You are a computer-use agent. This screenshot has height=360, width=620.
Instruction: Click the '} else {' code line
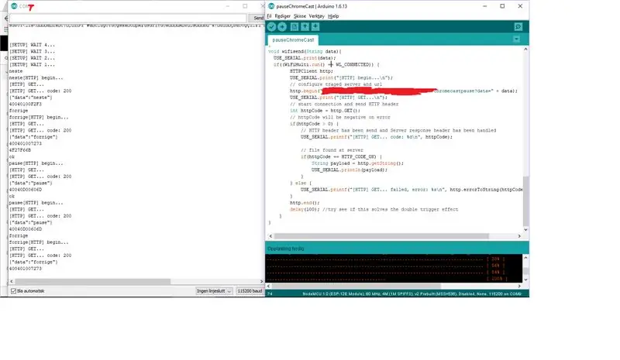click(301, 183)
